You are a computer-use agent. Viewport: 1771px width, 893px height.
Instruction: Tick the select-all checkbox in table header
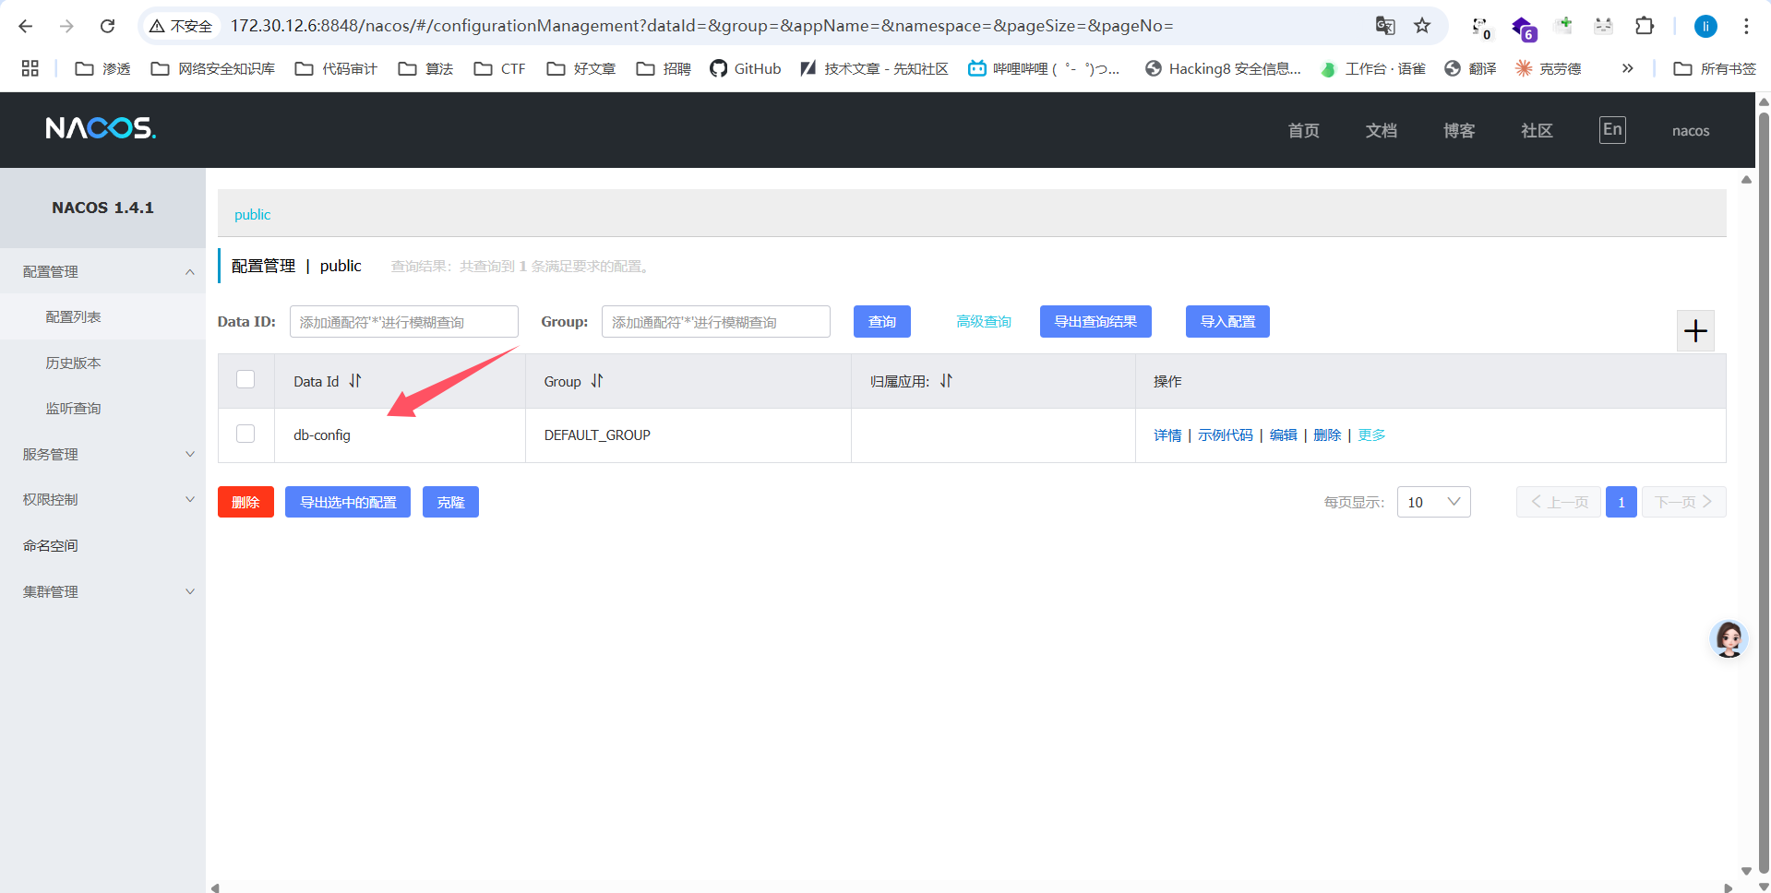tap(245, 379)
